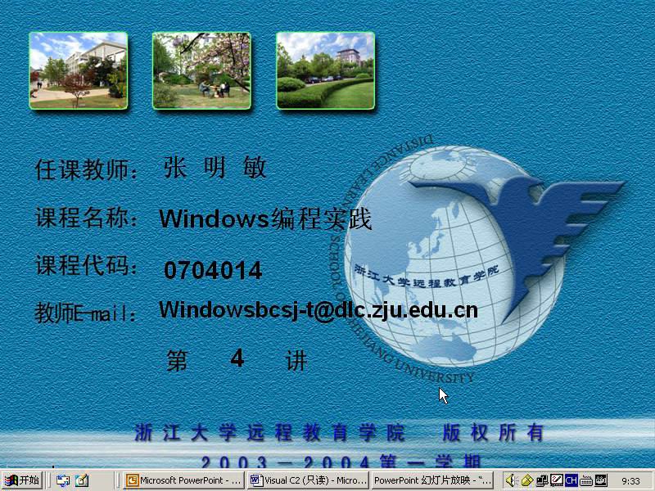Switch to Visual C2 (只读) Word window
655x491 pixels.
click(309, 480)
